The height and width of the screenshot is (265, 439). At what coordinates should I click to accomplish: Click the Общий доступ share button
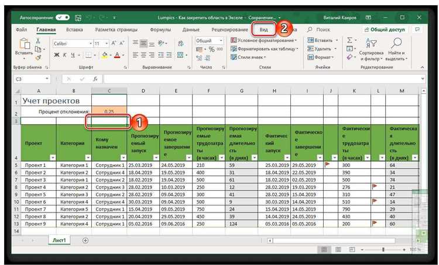tap(385, 30)
